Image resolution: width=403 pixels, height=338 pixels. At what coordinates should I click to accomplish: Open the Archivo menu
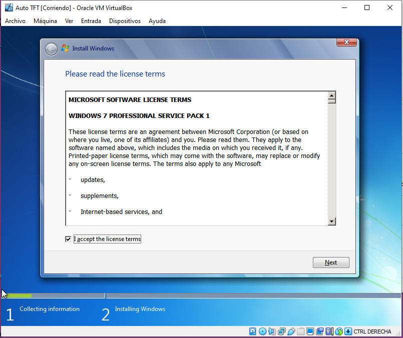[x=15, y=21]
